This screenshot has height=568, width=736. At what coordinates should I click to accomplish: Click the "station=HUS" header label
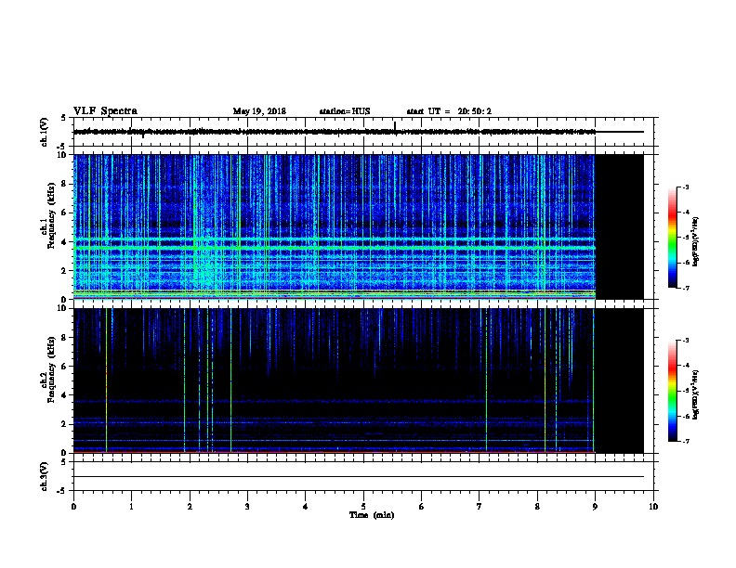pyautogui.click(x=345, y=111)
